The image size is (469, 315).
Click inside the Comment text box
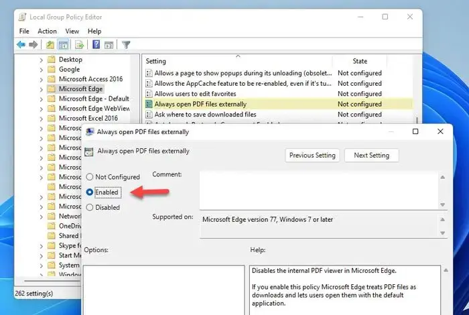(x=319, y=190)
